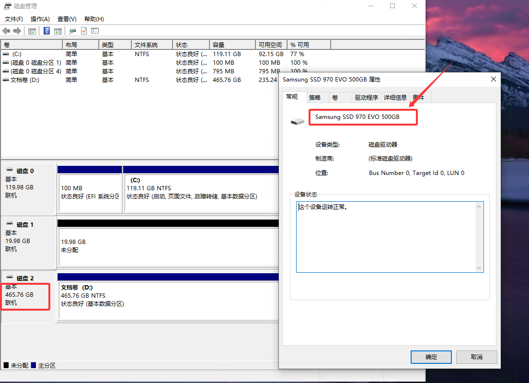The height and width of the screenshot is (383, 529).
Task: Click the Back arrow in Disk Management toolbar
Action: 6,31
